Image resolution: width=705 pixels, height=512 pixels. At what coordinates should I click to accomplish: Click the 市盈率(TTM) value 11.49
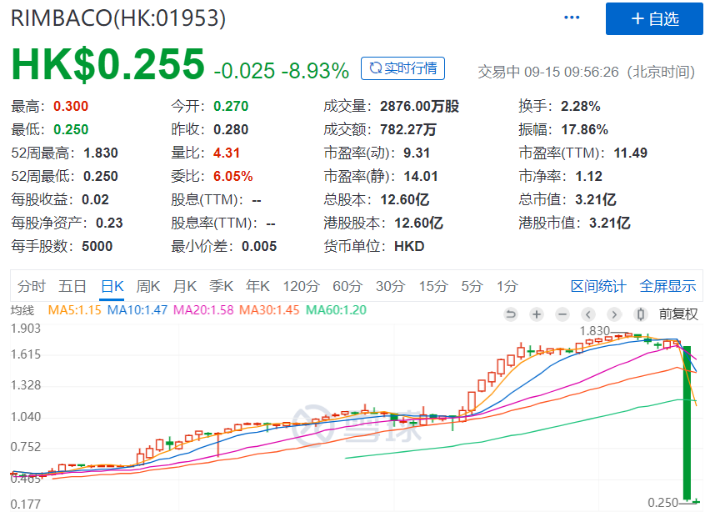tap(630, 153)
